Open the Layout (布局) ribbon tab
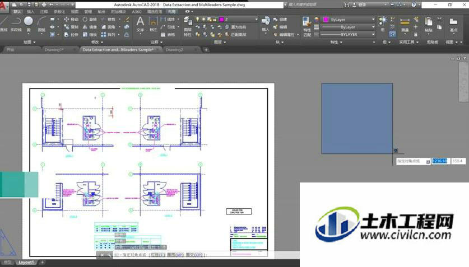This screenshot has width=469, height=267. tap(171, 12)
